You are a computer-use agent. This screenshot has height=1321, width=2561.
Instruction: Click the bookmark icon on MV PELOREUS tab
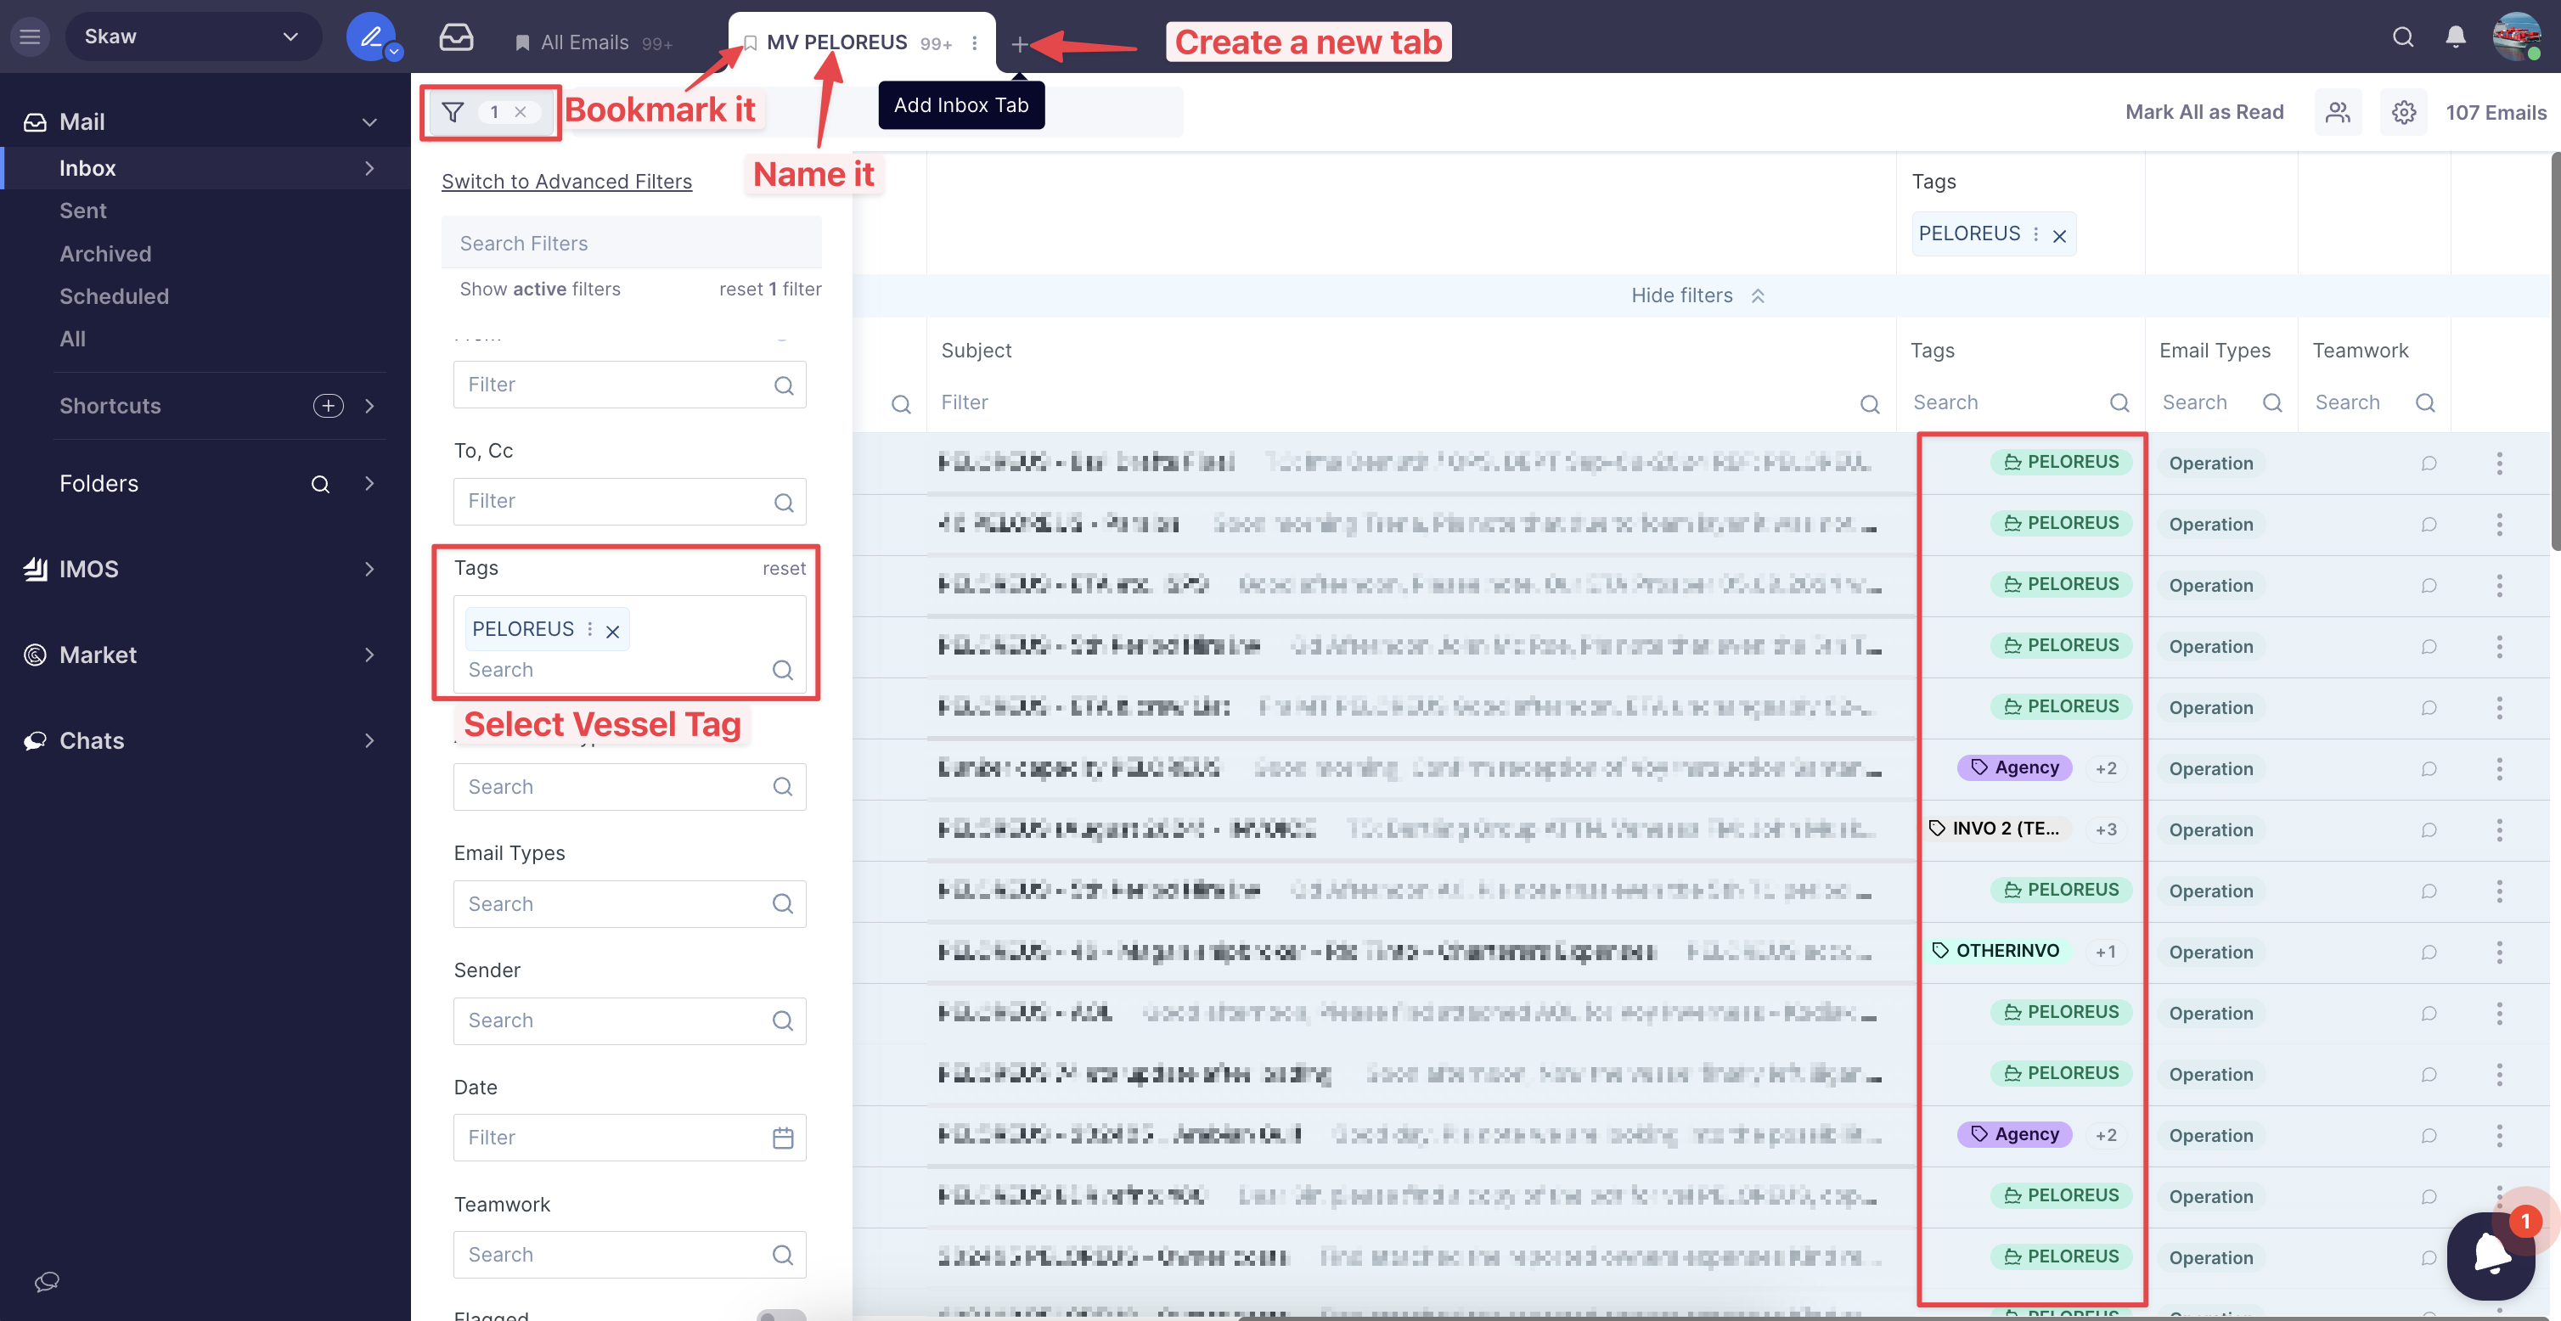point(751,42)
